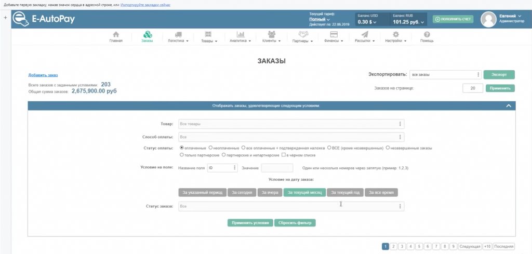Open the Аналитика chart icon
Viewport: 532px width, 254px height.
pyautogui.click(x=240, y=35)
